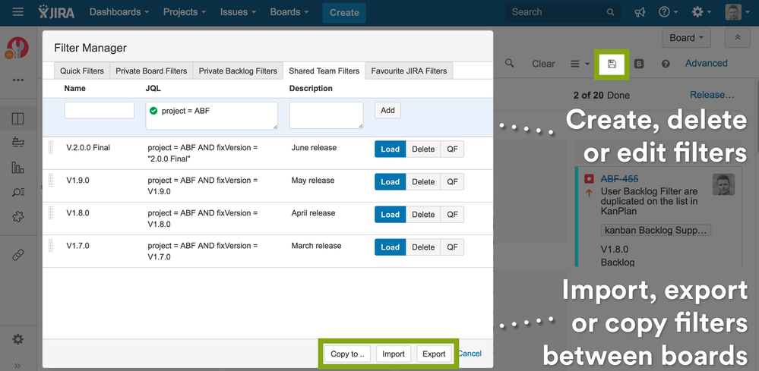Click the drag handle of V1.8.0 row
This screenshot has height=371, width=759.
(x=50, y=212)
